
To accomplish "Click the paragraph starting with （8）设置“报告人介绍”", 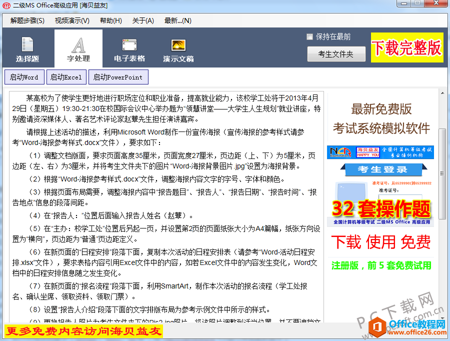I will tap(150, 309).
